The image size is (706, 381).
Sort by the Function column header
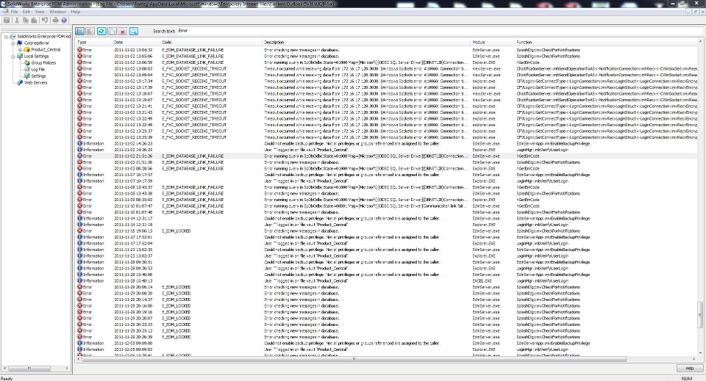606,43
